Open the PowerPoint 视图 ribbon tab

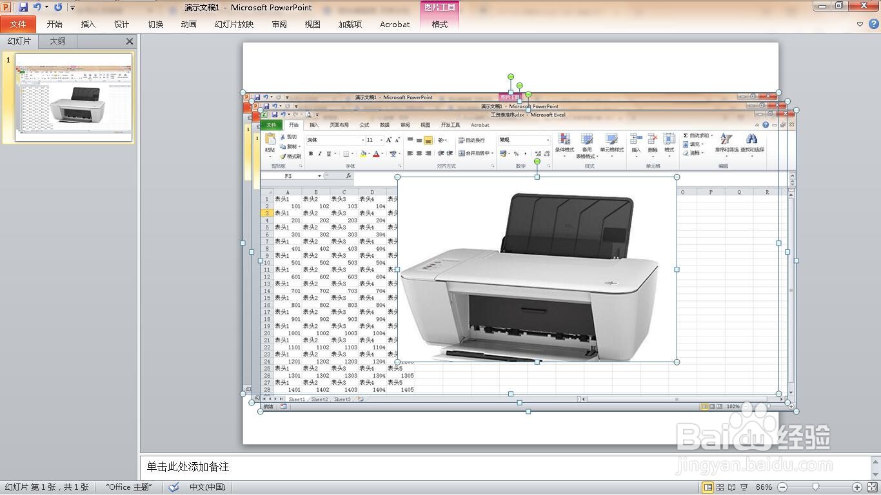[x=313, y=24]
